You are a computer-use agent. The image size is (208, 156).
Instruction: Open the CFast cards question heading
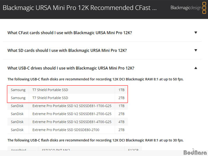coord(70,33)
